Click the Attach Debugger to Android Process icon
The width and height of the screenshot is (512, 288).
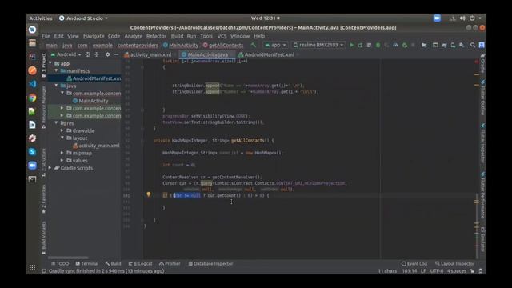pyautogui.click(x=405, y=45)
